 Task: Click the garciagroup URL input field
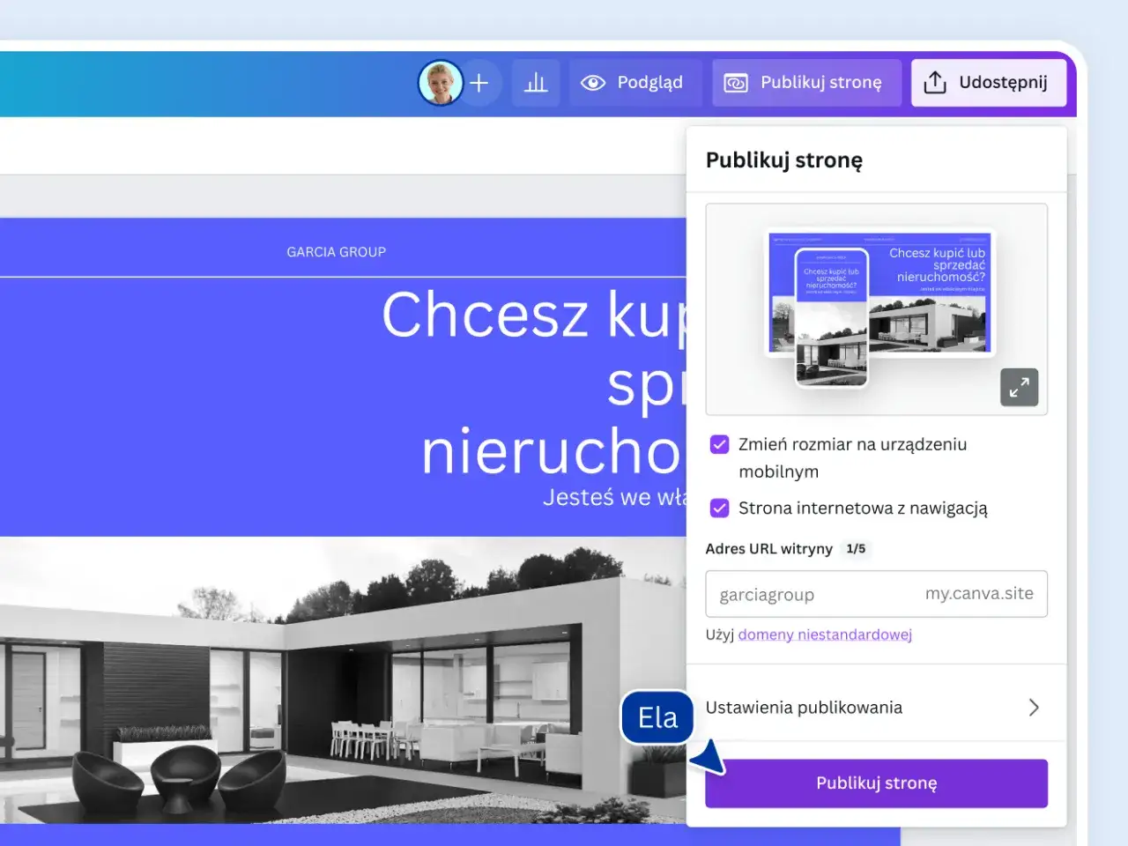tap(876, 594)
